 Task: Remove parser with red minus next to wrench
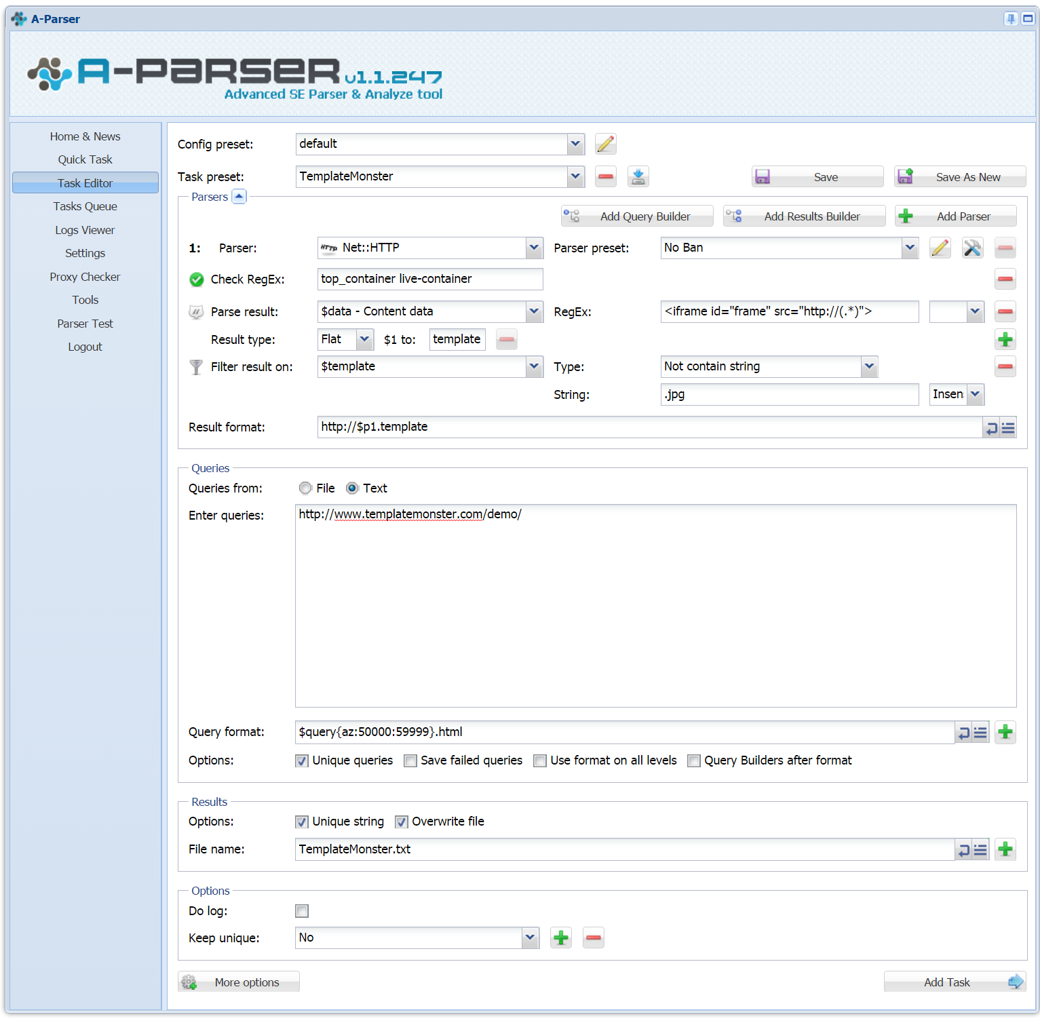1005,248
